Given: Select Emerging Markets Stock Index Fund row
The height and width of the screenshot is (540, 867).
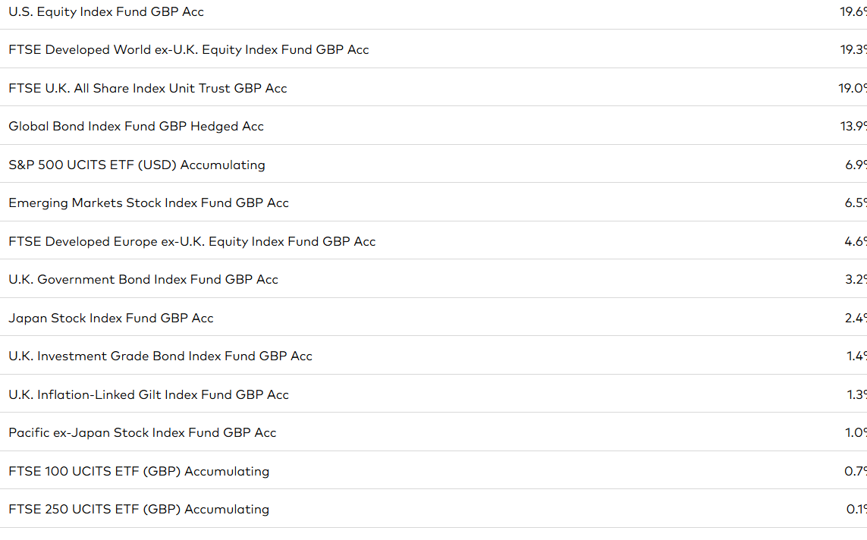Looking at the screenshot, I should [x=149, y=203].
